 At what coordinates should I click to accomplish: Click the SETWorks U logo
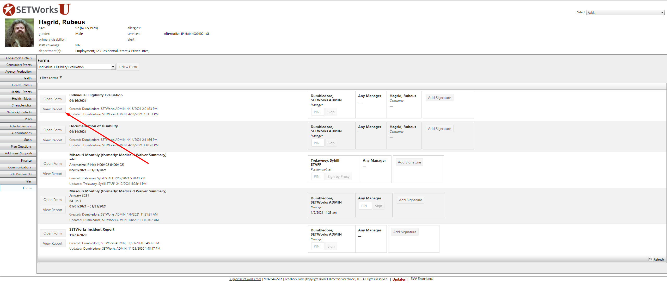coord(36,9)
